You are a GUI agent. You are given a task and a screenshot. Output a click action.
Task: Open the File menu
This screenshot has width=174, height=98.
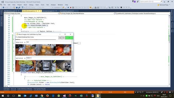(5, 5)
